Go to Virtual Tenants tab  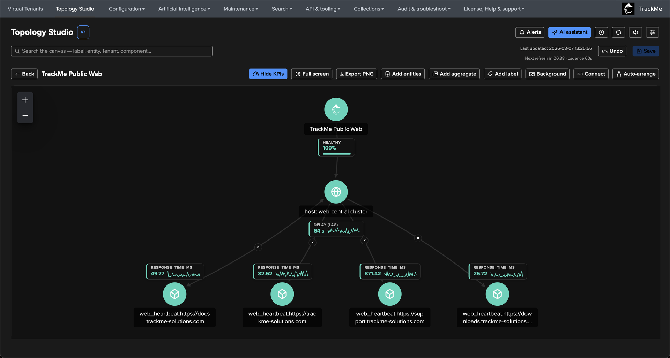coord(25,9)
